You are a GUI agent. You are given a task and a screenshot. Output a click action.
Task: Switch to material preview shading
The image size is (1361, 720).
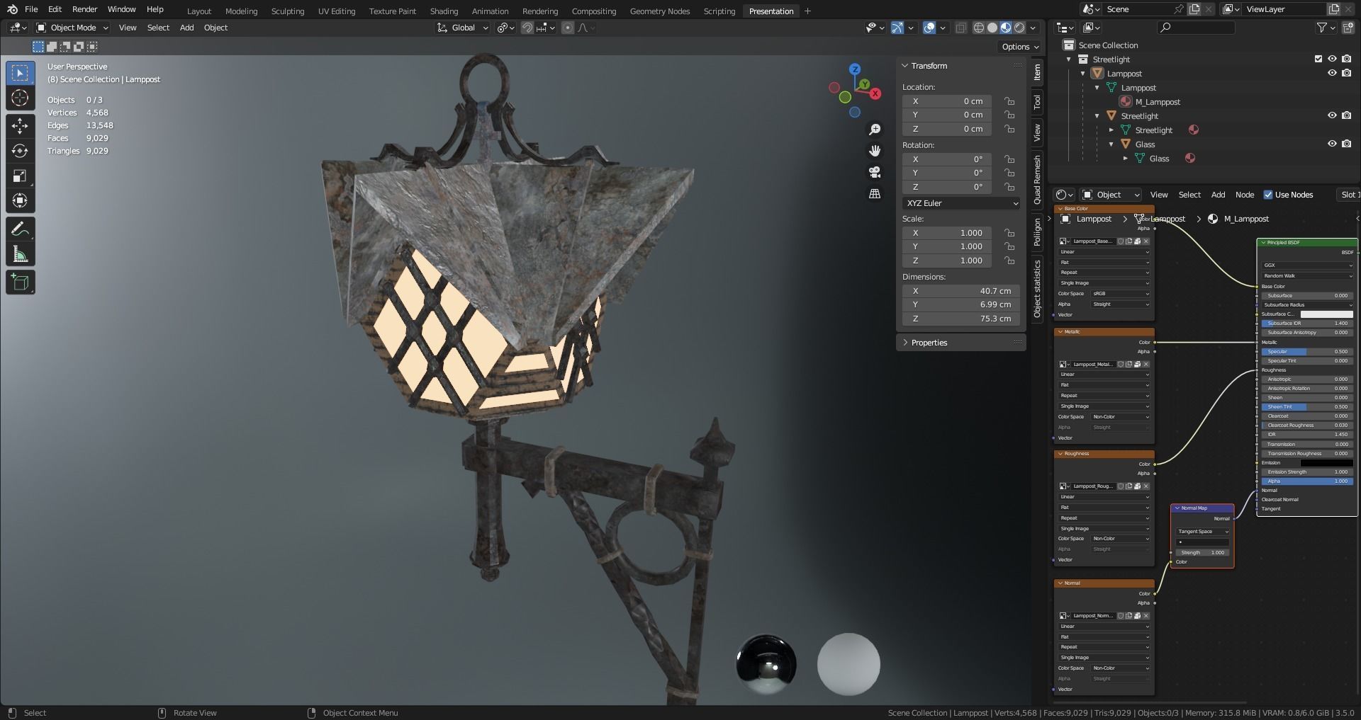[1006, 28]
